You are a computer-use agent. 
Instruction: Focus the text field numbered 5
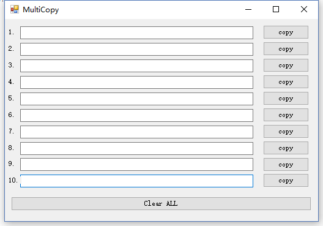136,99
